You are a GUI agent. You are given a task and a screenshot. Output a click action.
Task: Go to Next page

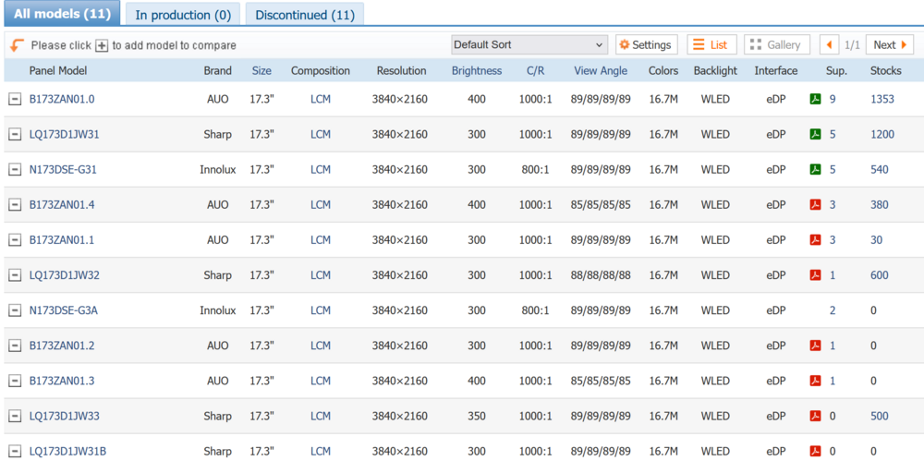point(889,45)
